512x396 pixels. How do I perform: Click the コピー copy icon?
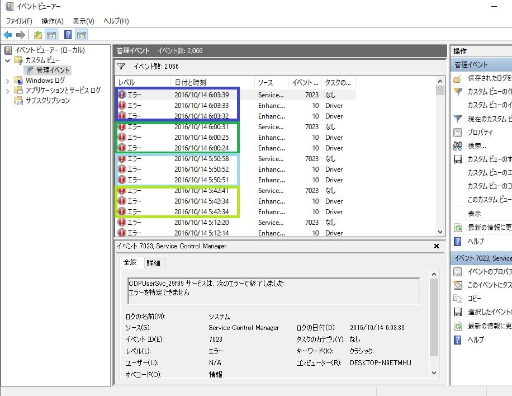[458, 298]
